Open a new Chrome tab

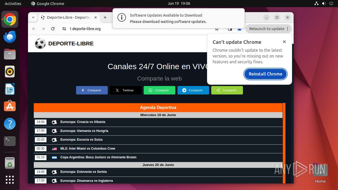point(105,17)
